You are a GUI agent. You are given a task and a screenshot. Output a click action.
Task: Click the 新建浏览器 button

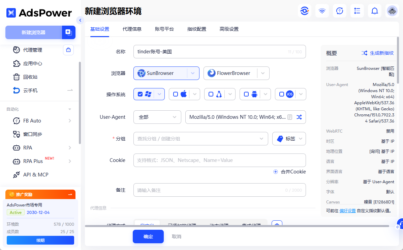[34, 32]
